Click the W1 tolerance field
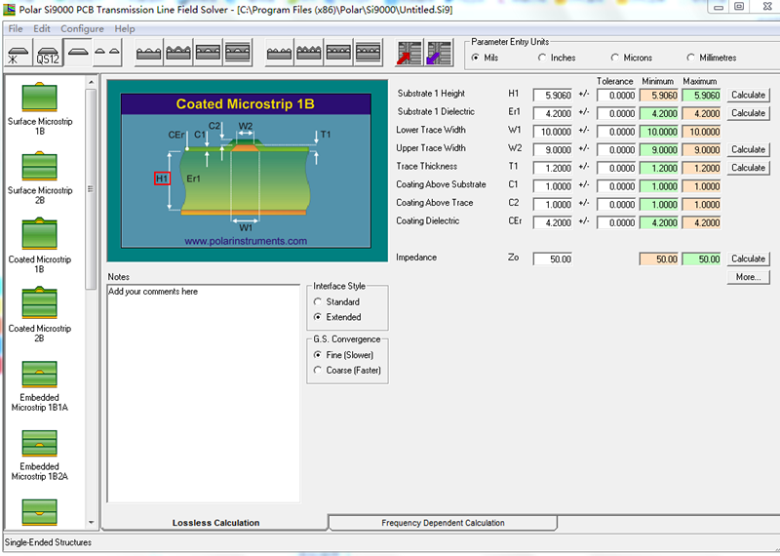Image resolution: width=780 pixels, height=556 pixels. [616, 132]
